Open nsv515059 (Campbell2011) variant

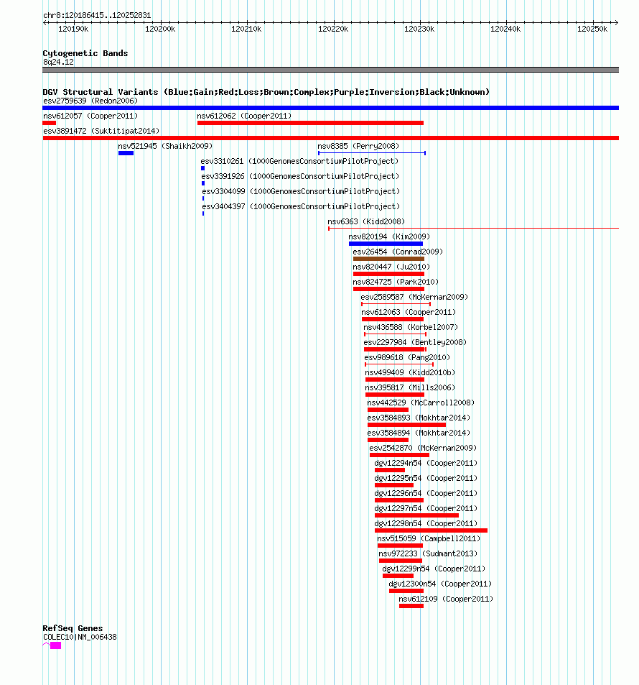coord(429,538)
